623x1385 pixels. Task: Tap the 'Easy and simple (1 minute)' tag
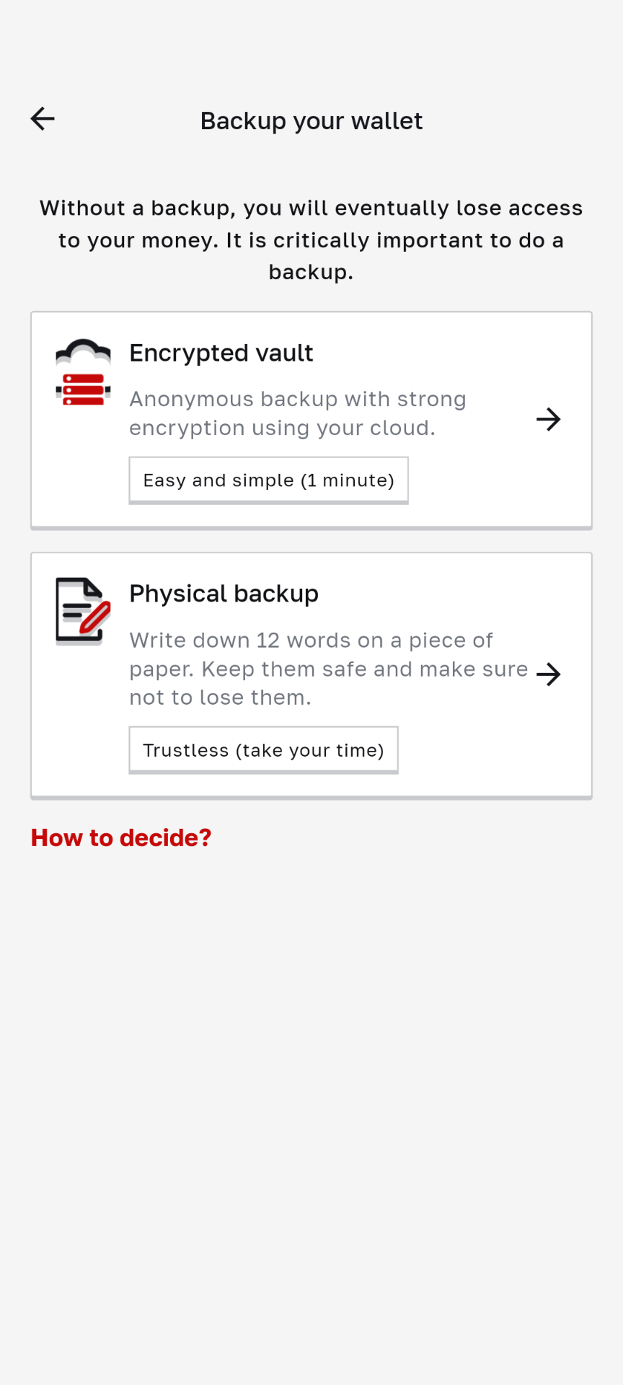(268, 480)
